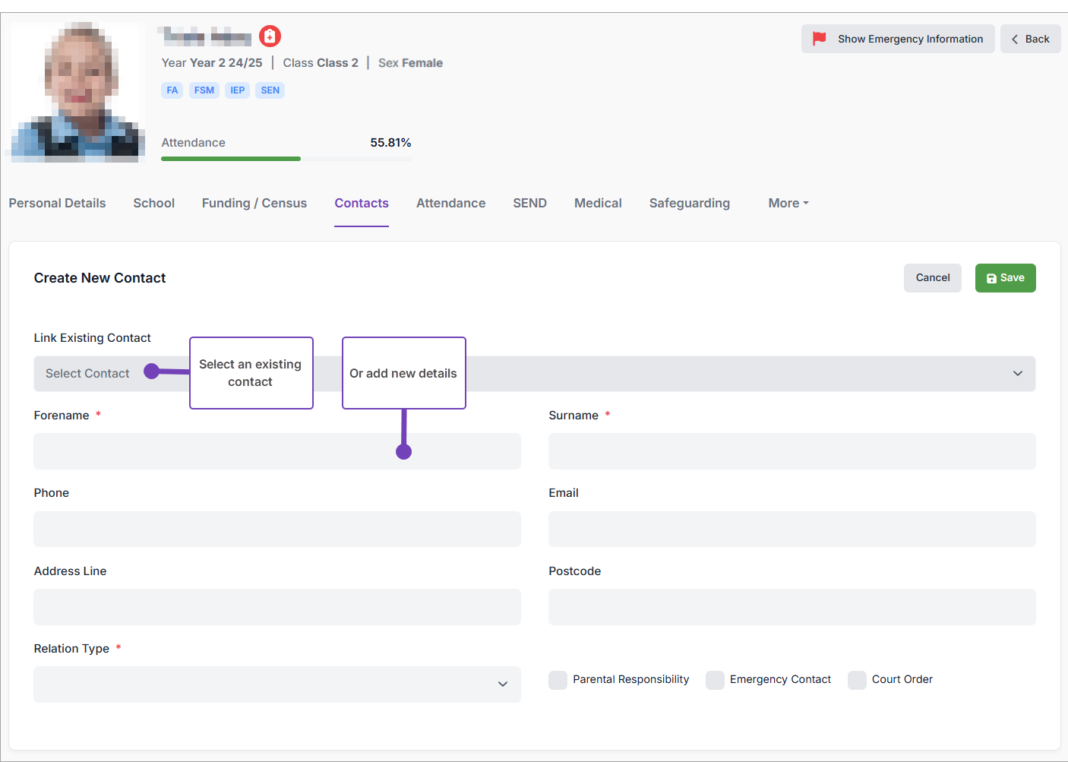This screenshot has width=1068, height=762.
Task: Enable the Emergency Contact checkbox
Action: click(715, 680)
